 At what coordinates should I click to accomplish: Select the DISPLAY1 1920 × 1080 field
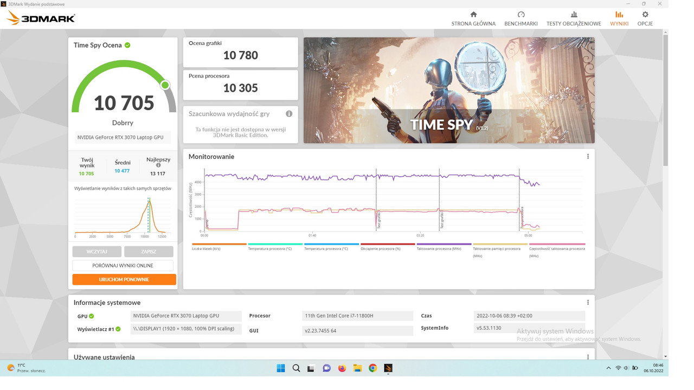186,328
